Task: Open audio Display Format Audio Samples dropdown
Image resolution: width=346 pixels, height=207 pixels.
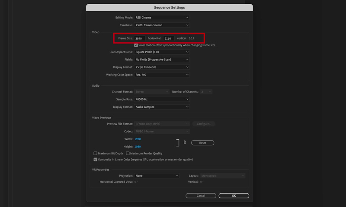Action: (162, 107)
